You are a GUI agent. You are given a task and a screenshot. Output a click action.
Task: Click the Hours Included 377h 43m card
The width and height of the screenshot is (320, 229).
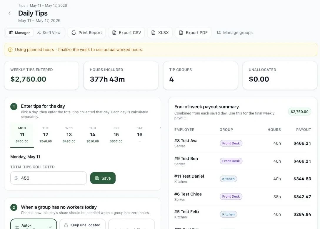(x=121, y=75)
